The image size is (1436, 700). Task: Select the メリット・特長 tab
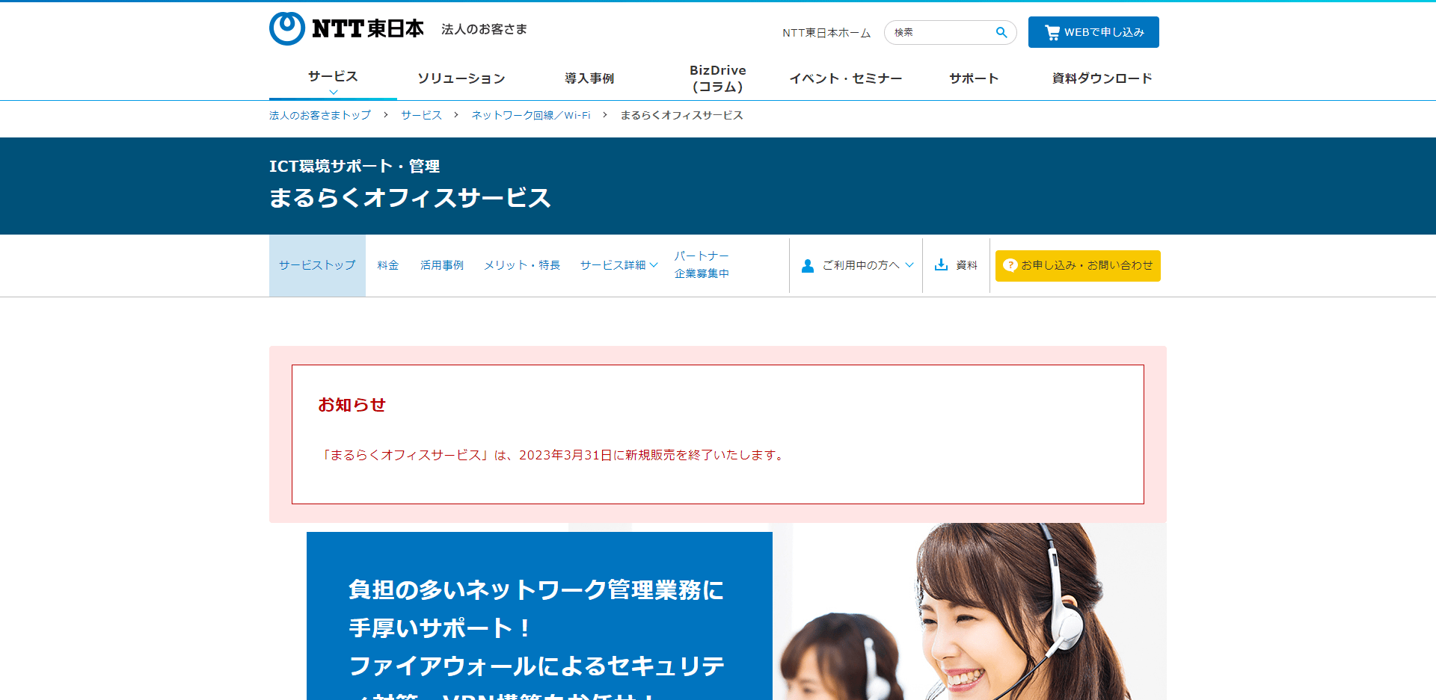[522, 265]
